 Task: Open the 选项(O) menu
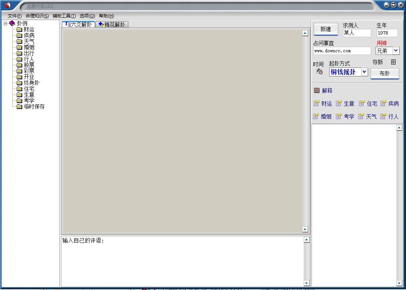click(x=87, y=16)
